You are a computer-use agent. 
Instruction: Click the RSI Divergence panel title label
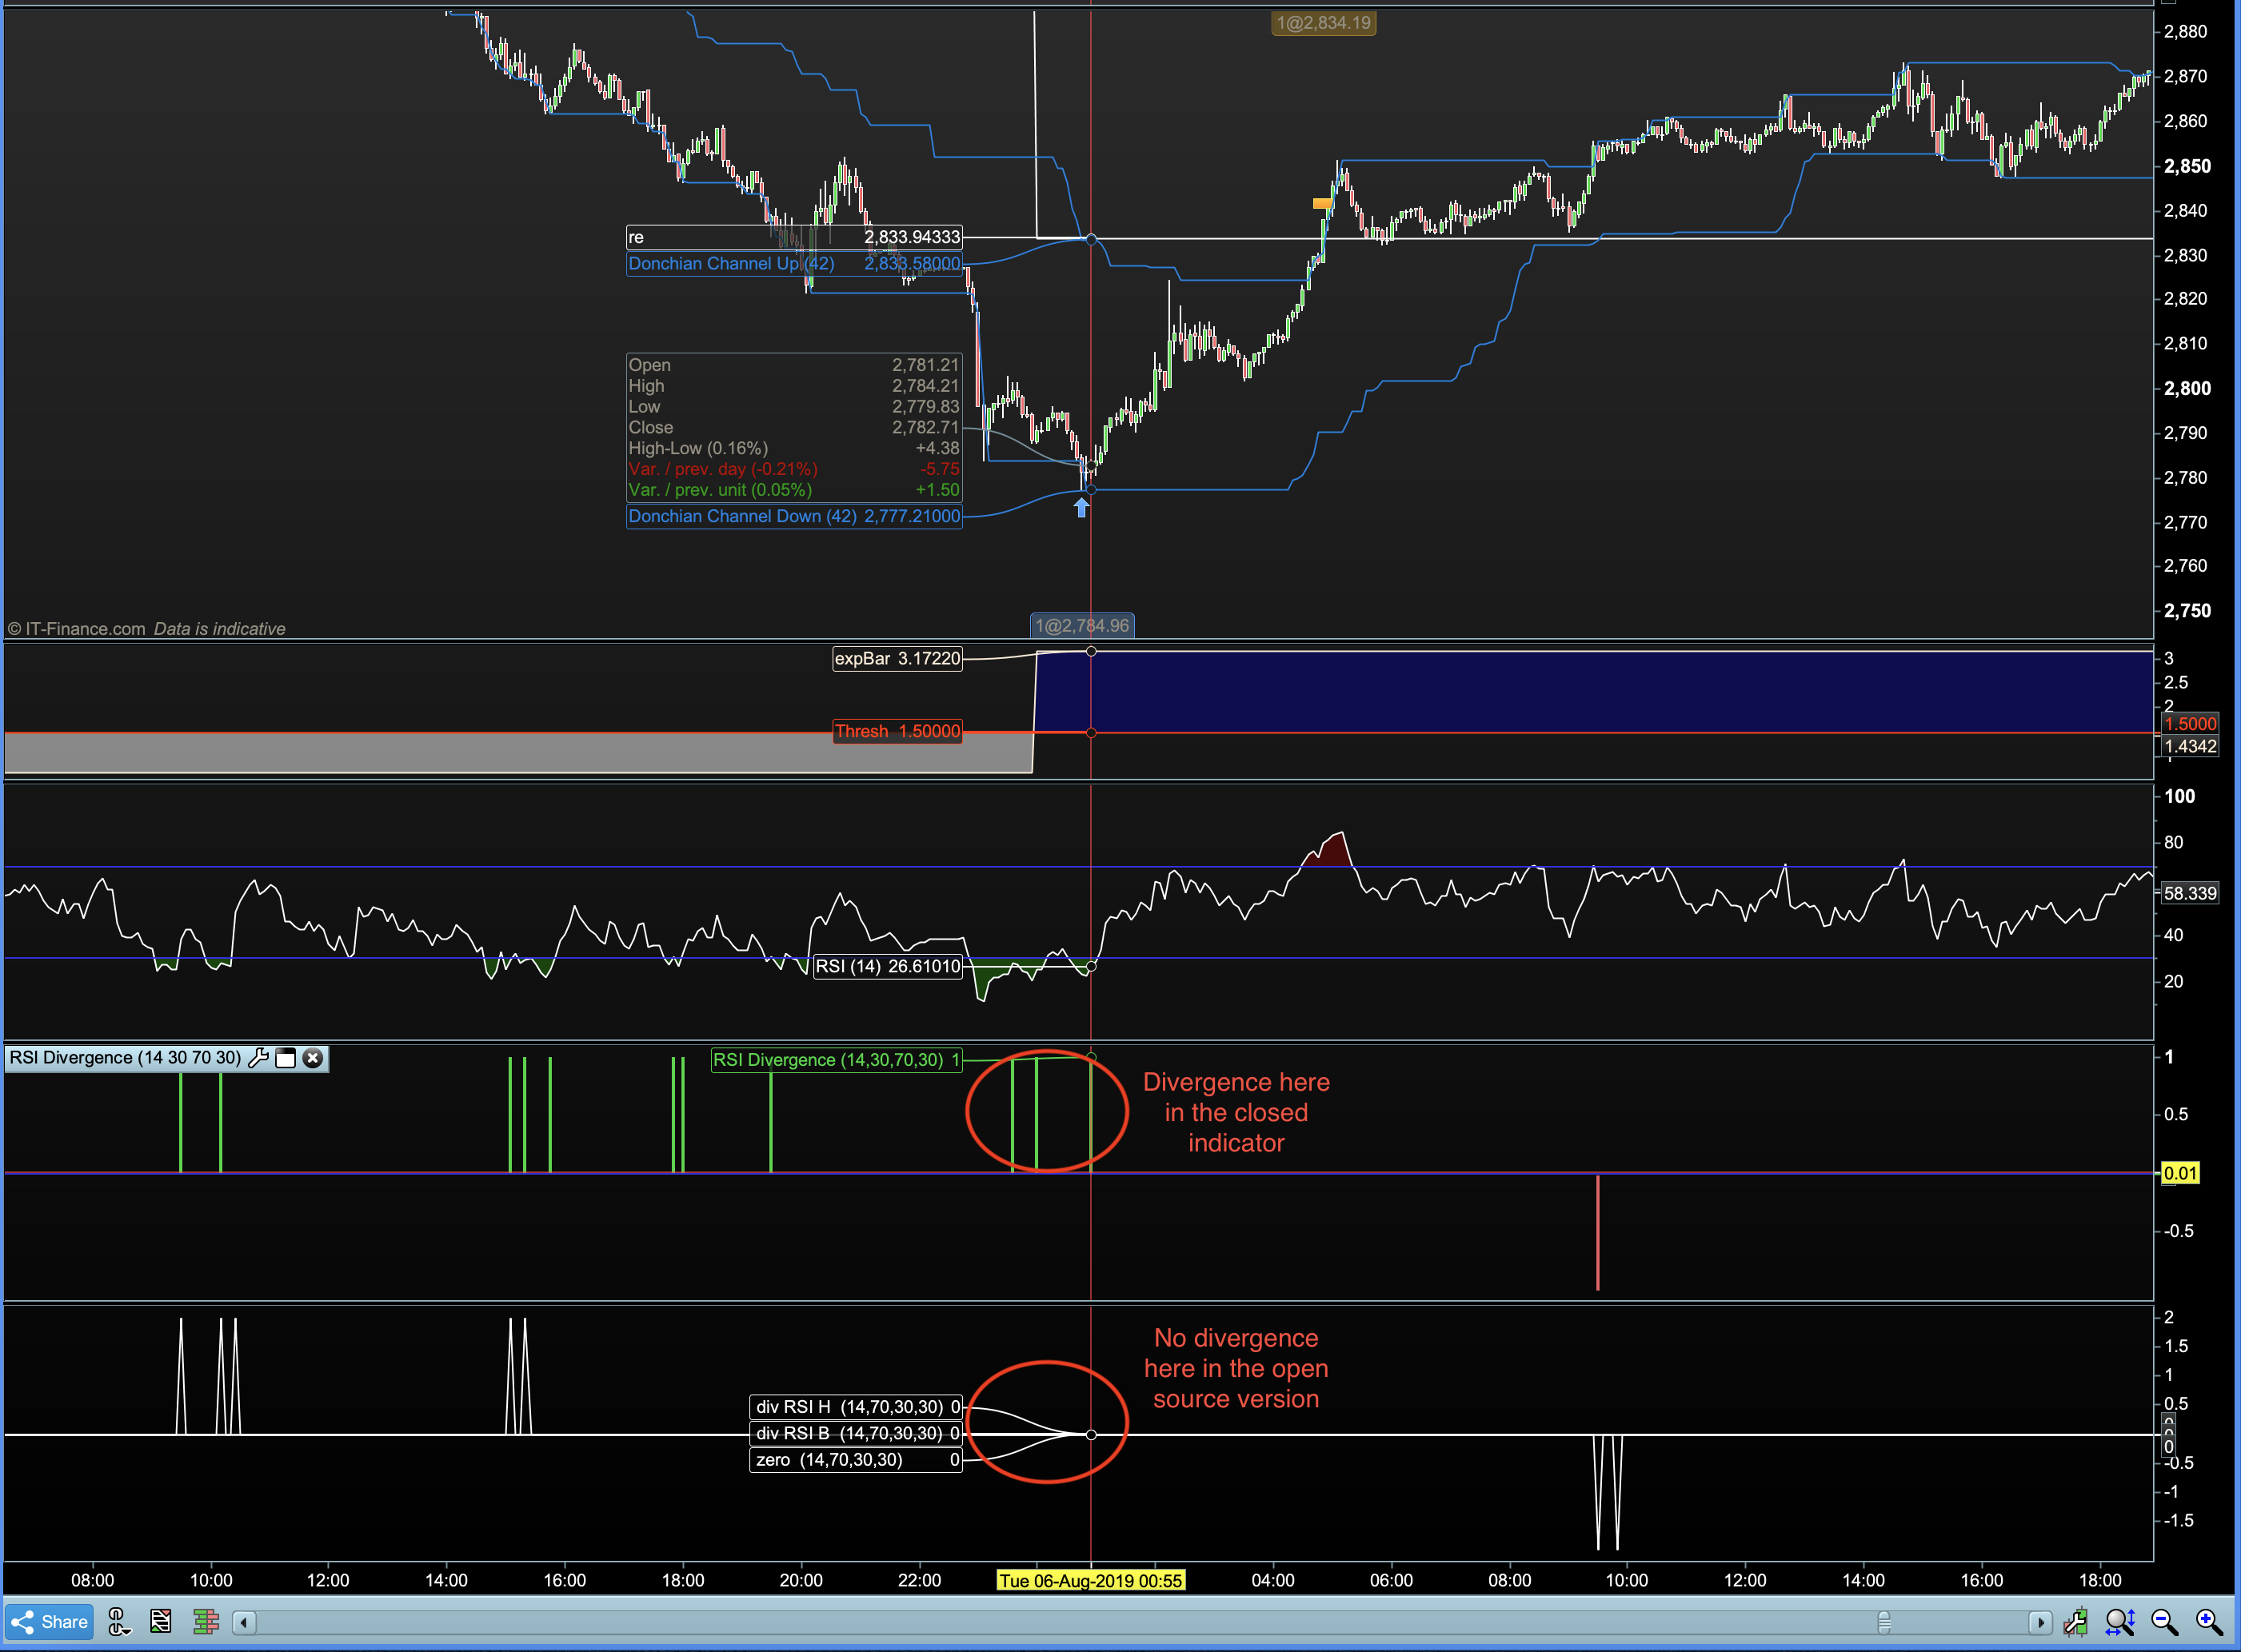[x=125, y=1058]
